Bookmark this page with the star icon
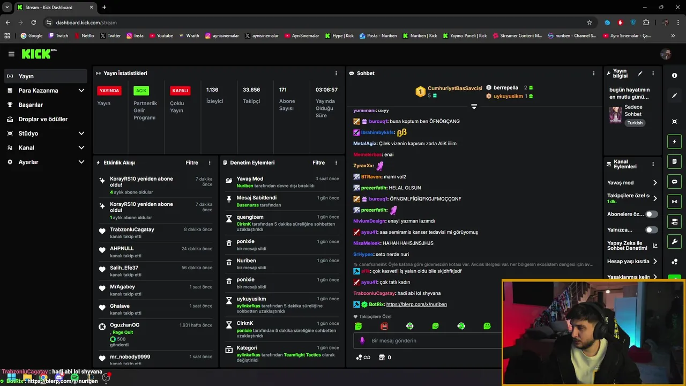 (x=590, y=23)
